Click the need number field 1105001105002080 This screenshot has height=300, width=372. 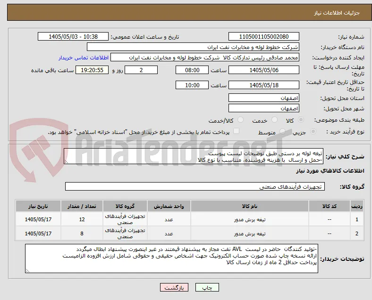pos(264,36)
